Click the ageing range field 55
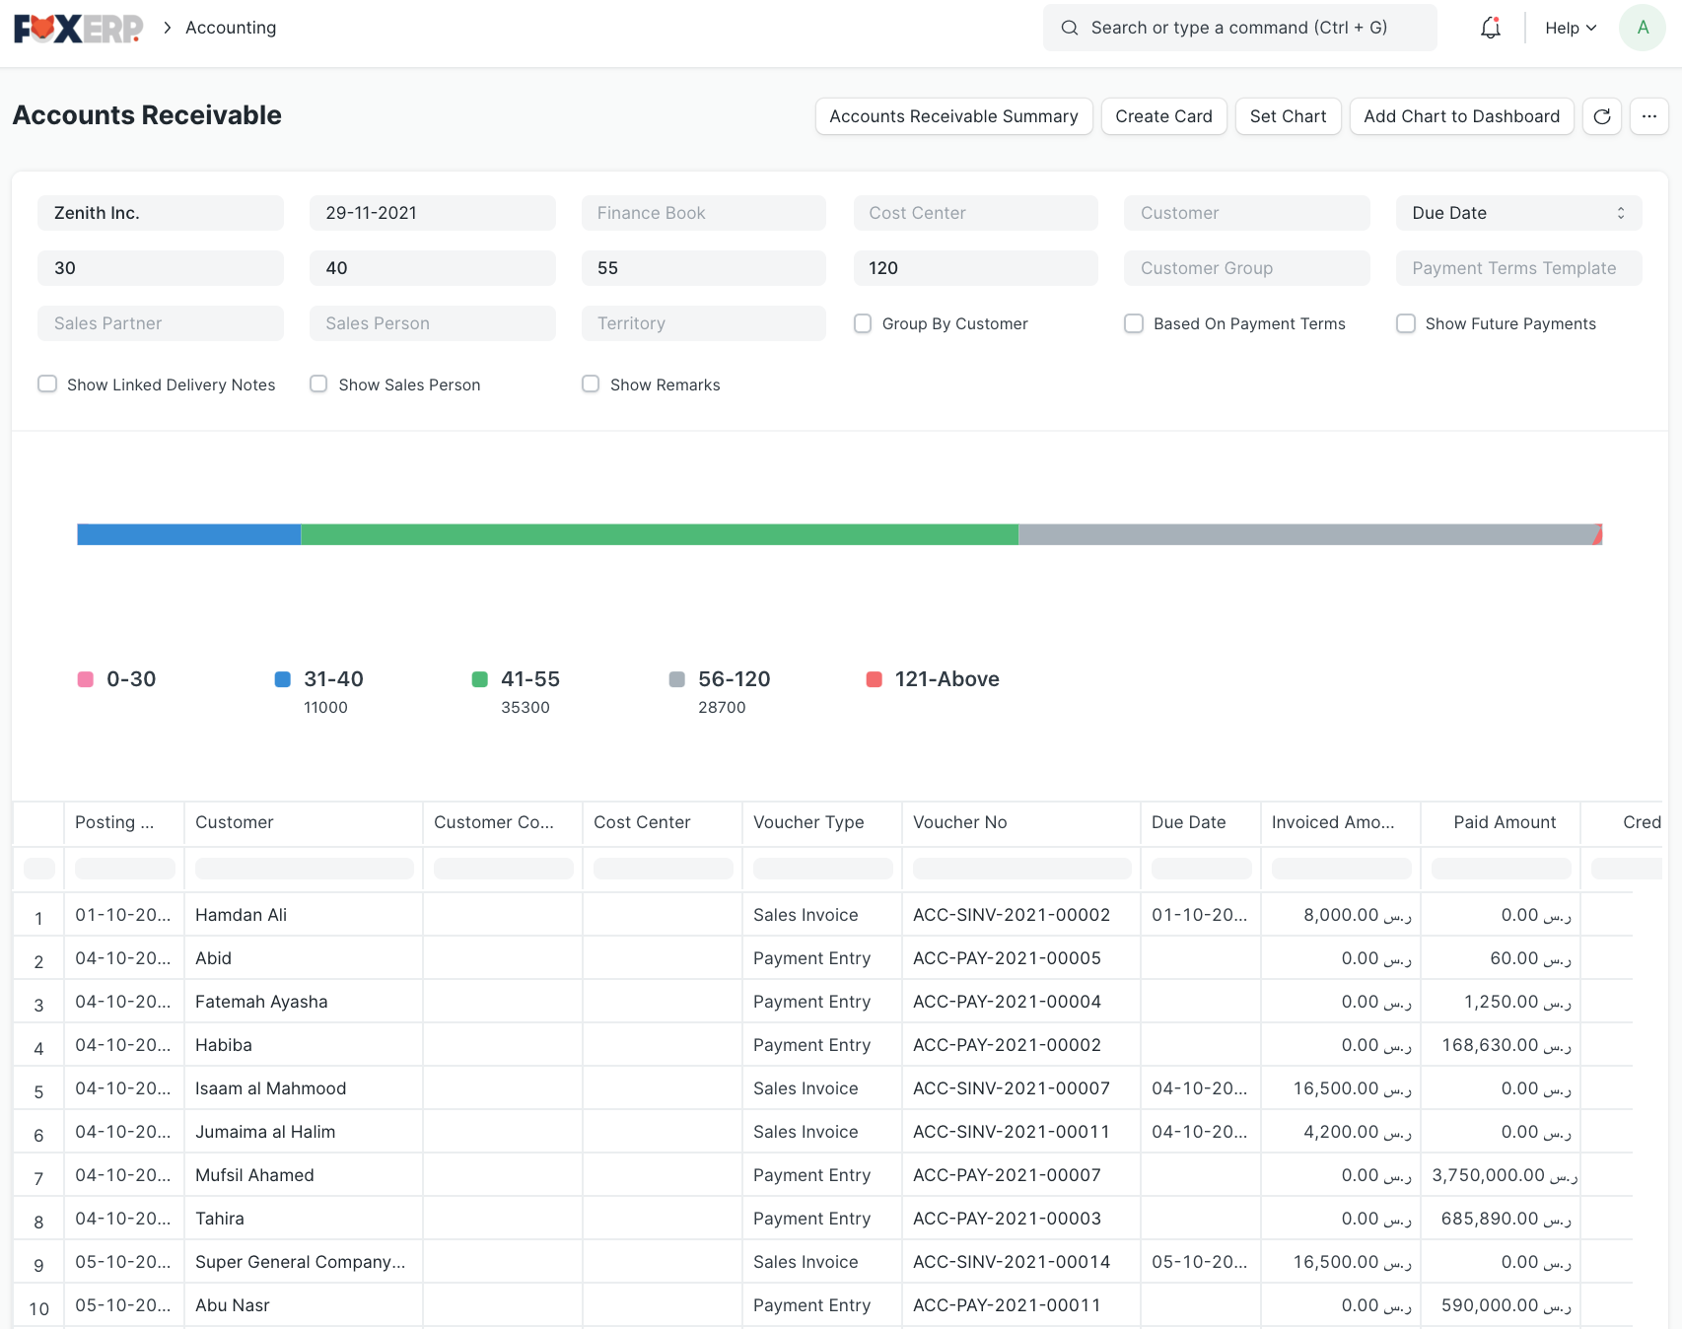1682x1329 pixels. pos(703,268)
